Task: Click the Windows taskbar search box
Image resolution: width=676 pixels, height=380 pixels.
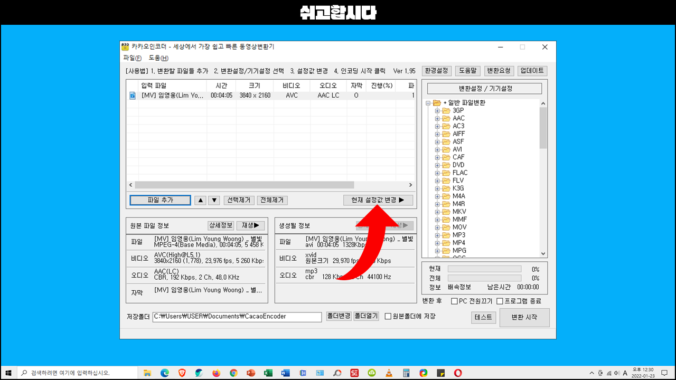Action: (x=78, y=373)
